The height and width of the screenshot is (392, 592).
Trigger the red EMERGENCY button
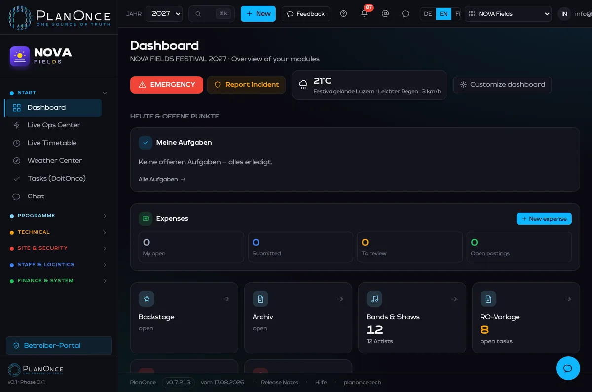[167, 85]
